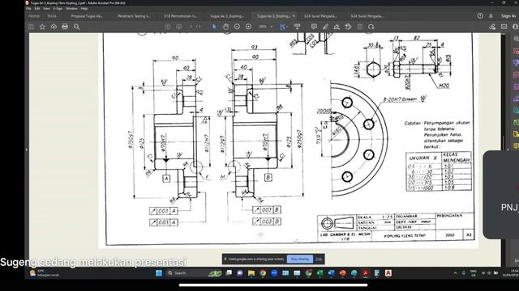Click the page number field

point(191,27)
